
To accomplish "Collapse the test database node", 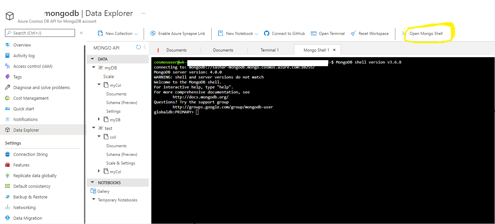I will (x=94, y=128).
